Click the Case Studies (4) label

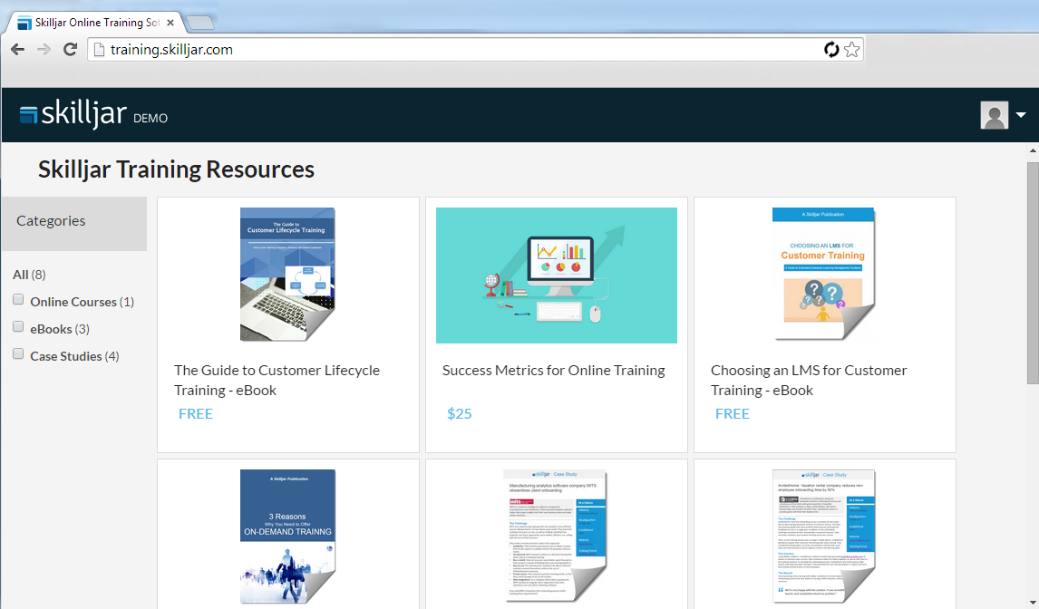pos(75,356)
